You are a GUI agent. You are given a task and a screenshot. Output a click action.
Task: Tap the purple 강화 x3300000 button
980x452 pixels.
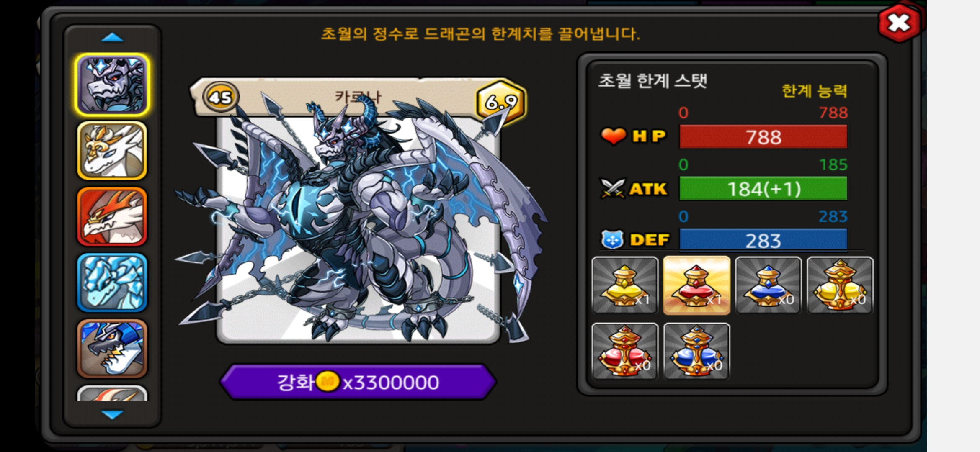(358, 382)
